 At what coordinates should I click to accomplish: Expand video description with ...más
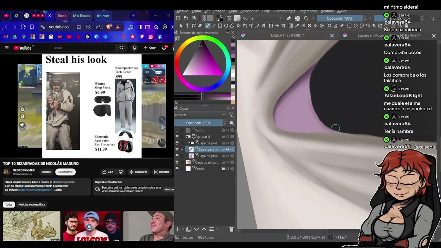[58, 190]
